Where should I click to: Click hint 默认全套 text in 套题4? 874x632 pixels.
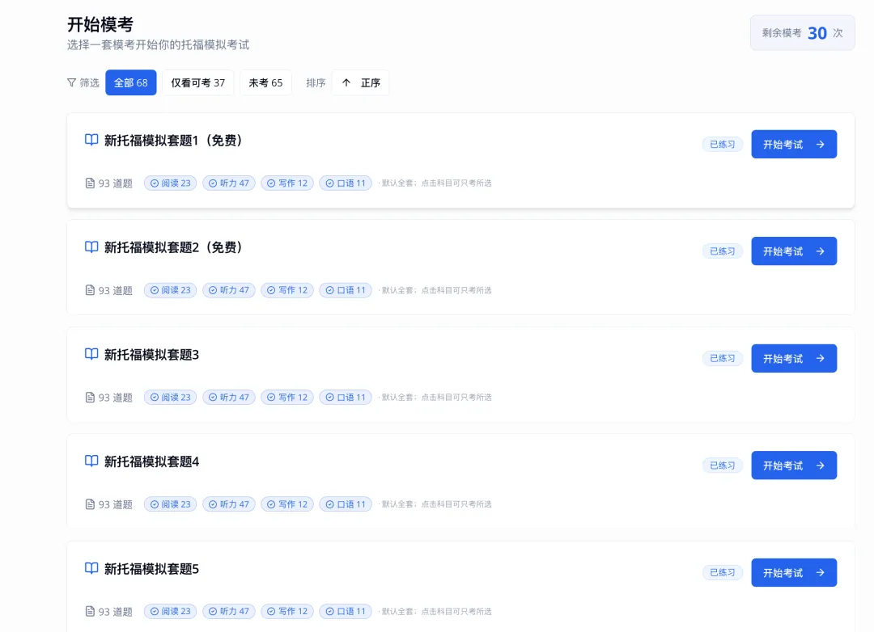tap(436, 504)
